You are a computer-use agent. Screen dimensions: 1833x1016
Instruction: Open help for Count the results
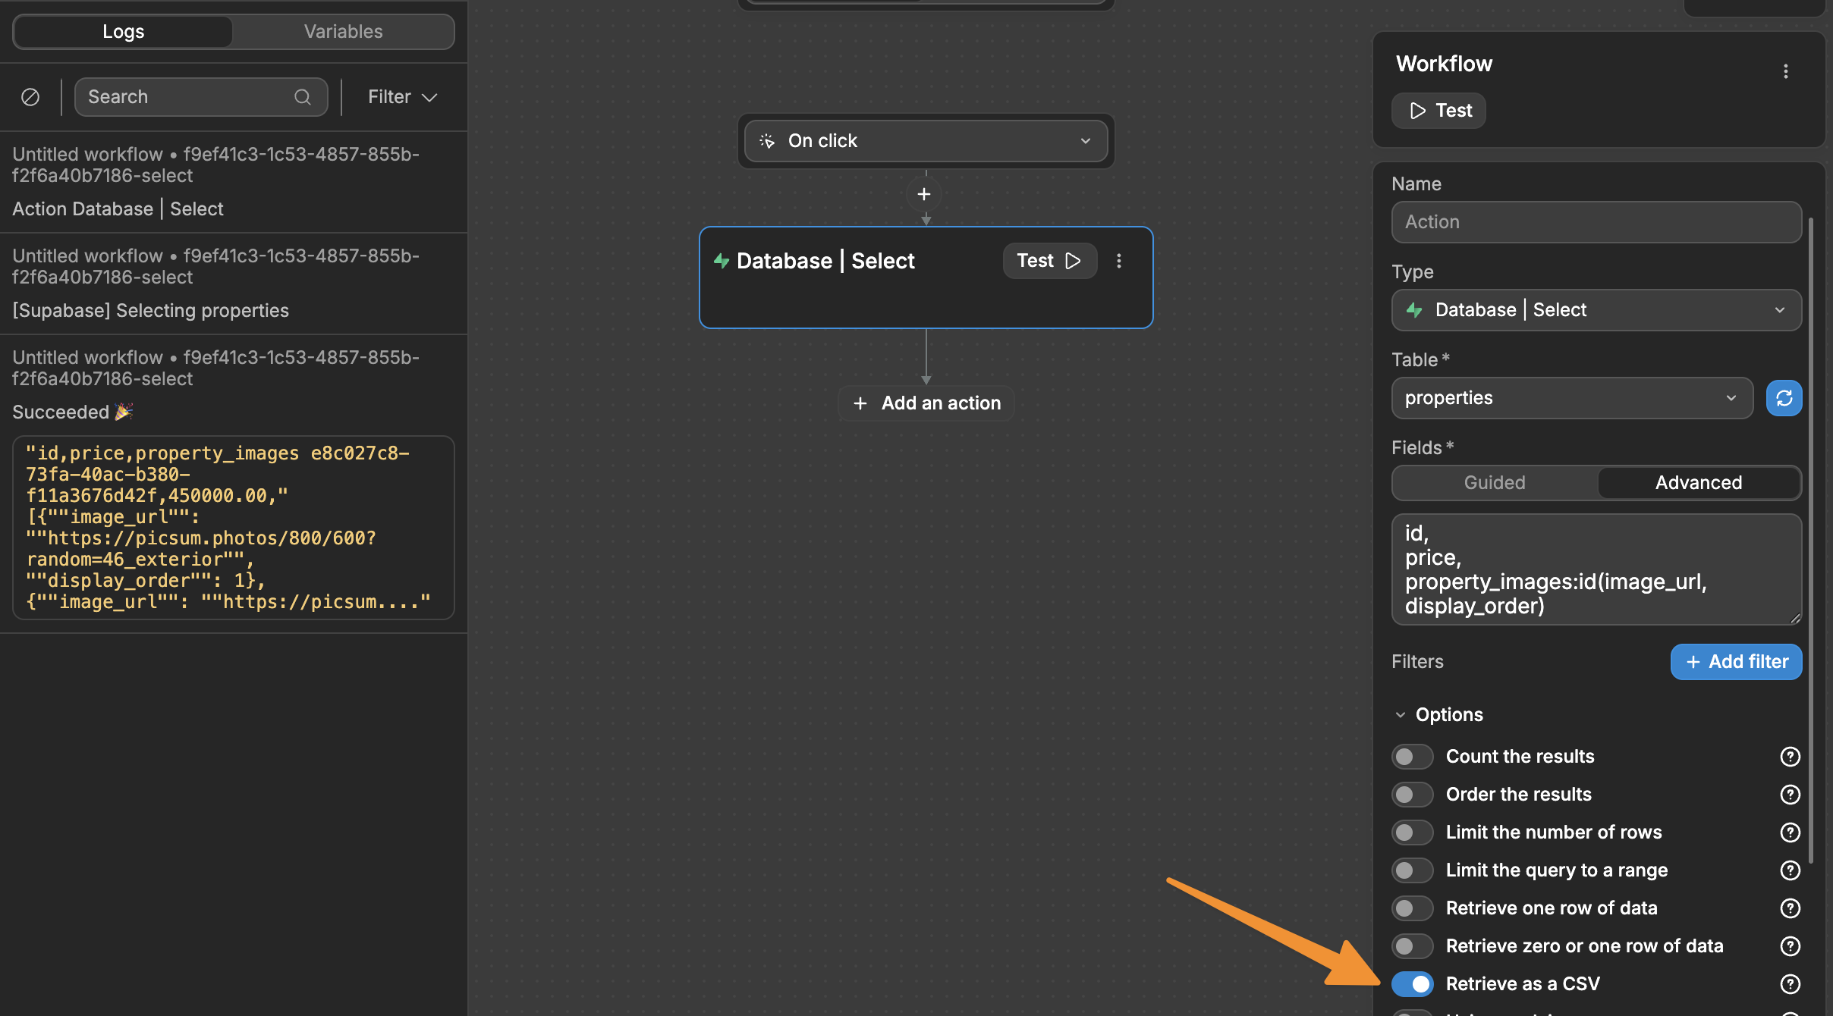(x=1791, y=757)
